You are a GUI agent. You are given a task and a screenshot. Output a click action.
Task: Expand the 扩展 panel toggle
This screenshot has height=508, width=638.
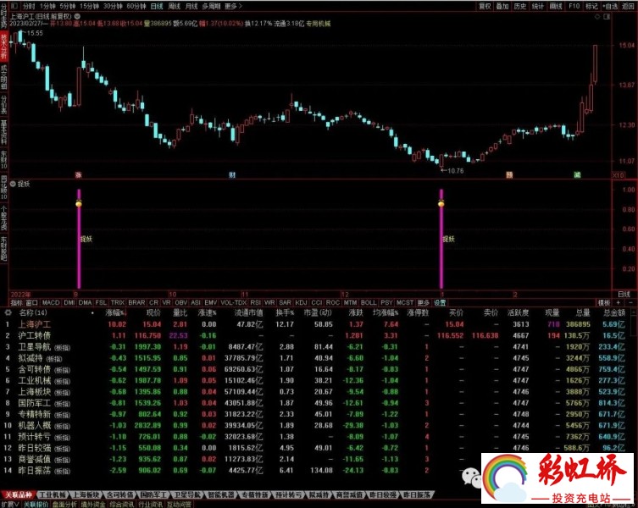9,505
